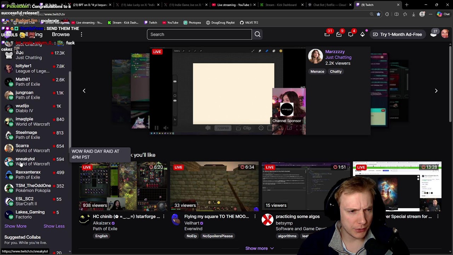
Task: Pause the featured stream player
Action: click(x=156, y=128)
